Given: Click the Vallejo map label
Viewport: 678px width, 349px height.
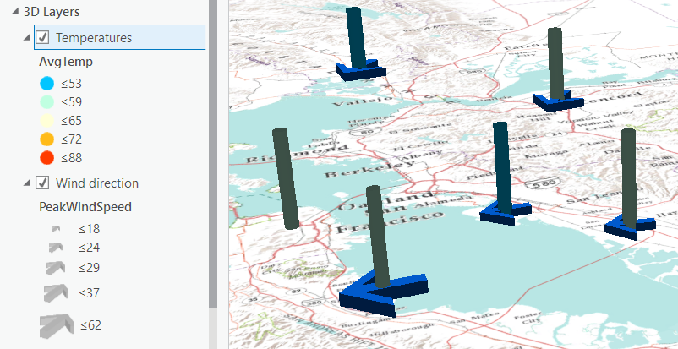Looking at the screenshot, I should click(x=364, y=101).
